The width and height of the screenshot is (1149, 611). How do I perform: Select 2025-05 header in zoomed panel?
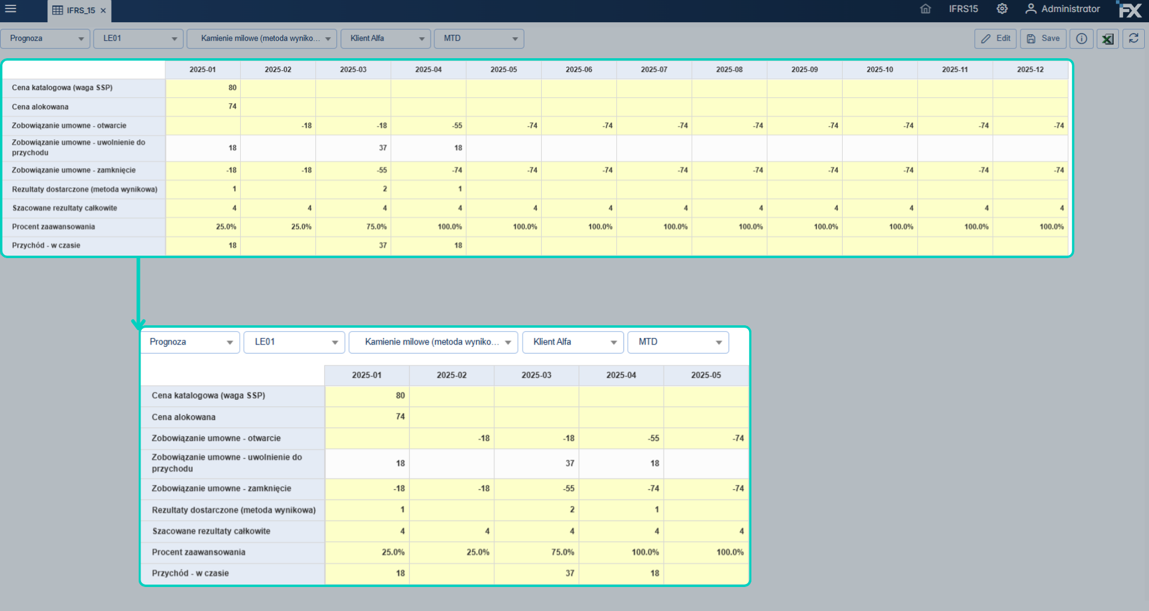[x=706, y=375]
